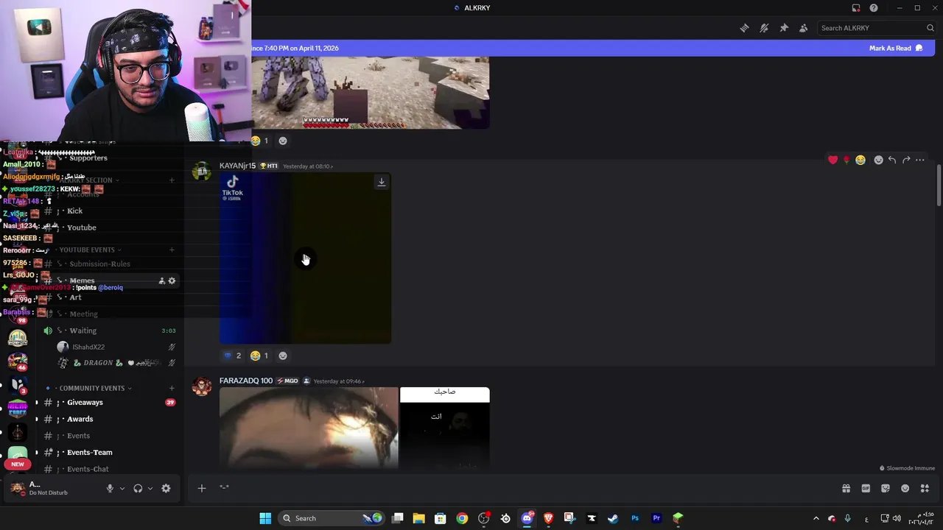Open the GIF picker

[x=866, y=488]
